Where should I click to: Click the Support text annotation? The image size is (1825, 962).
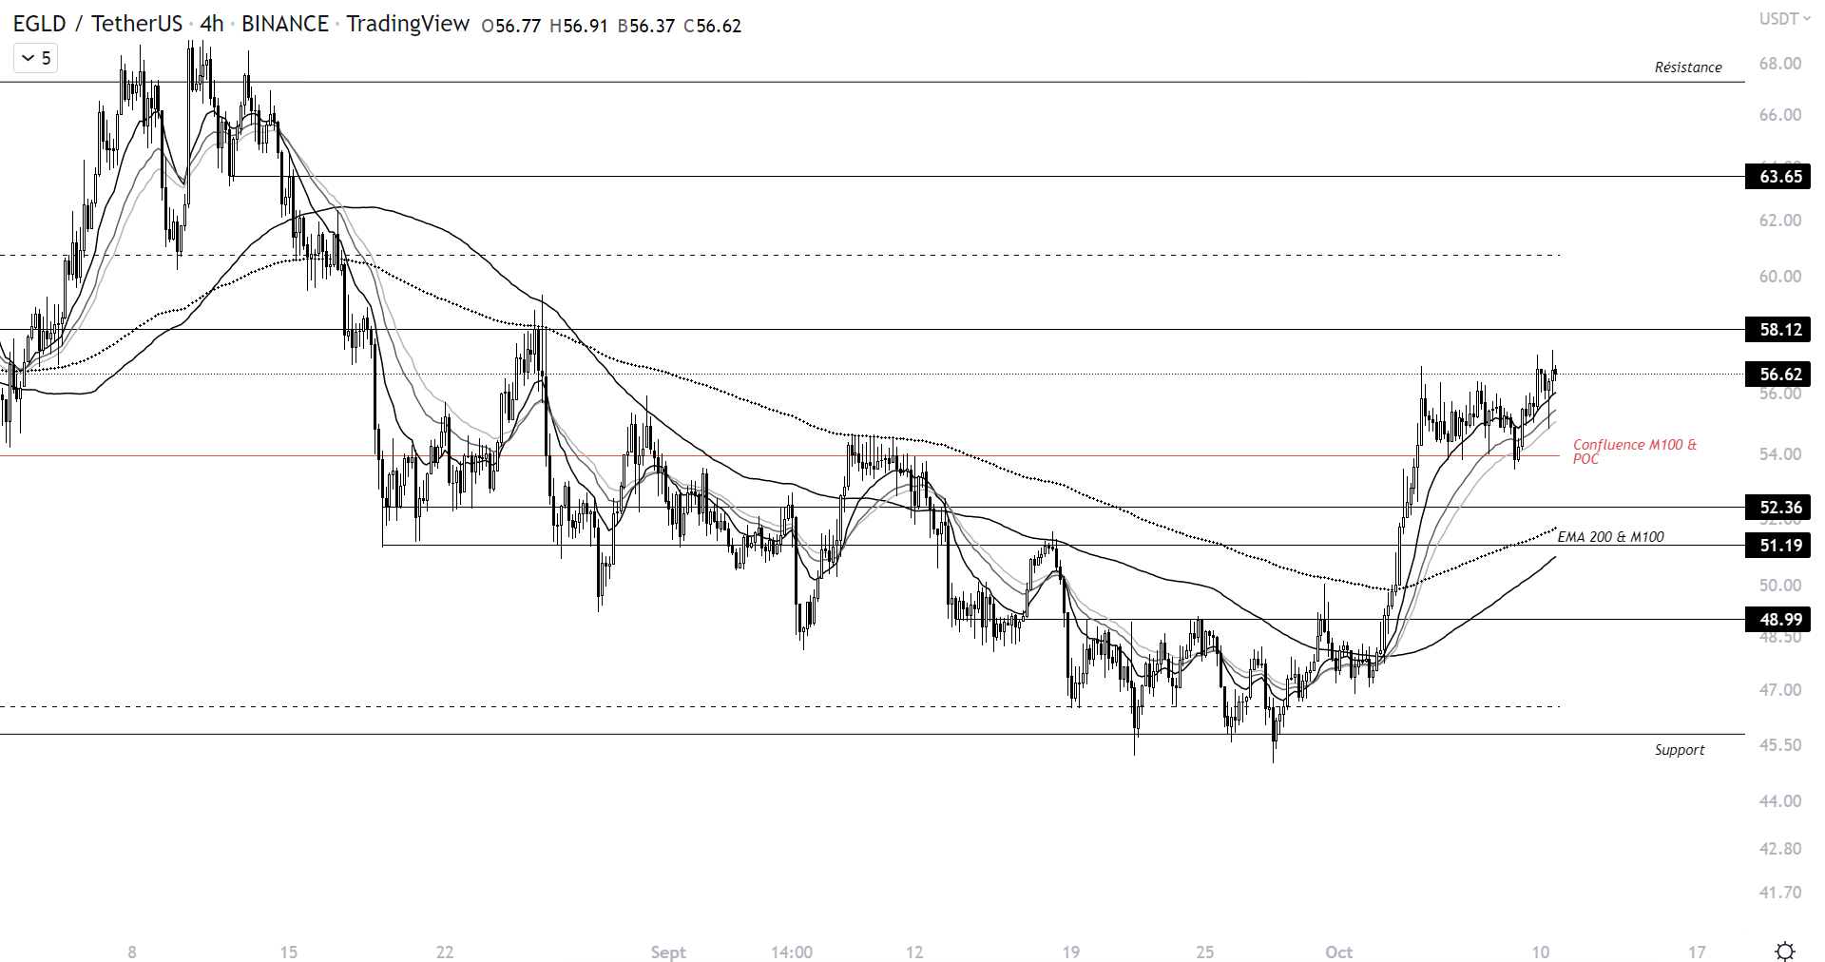point(1680,750)
